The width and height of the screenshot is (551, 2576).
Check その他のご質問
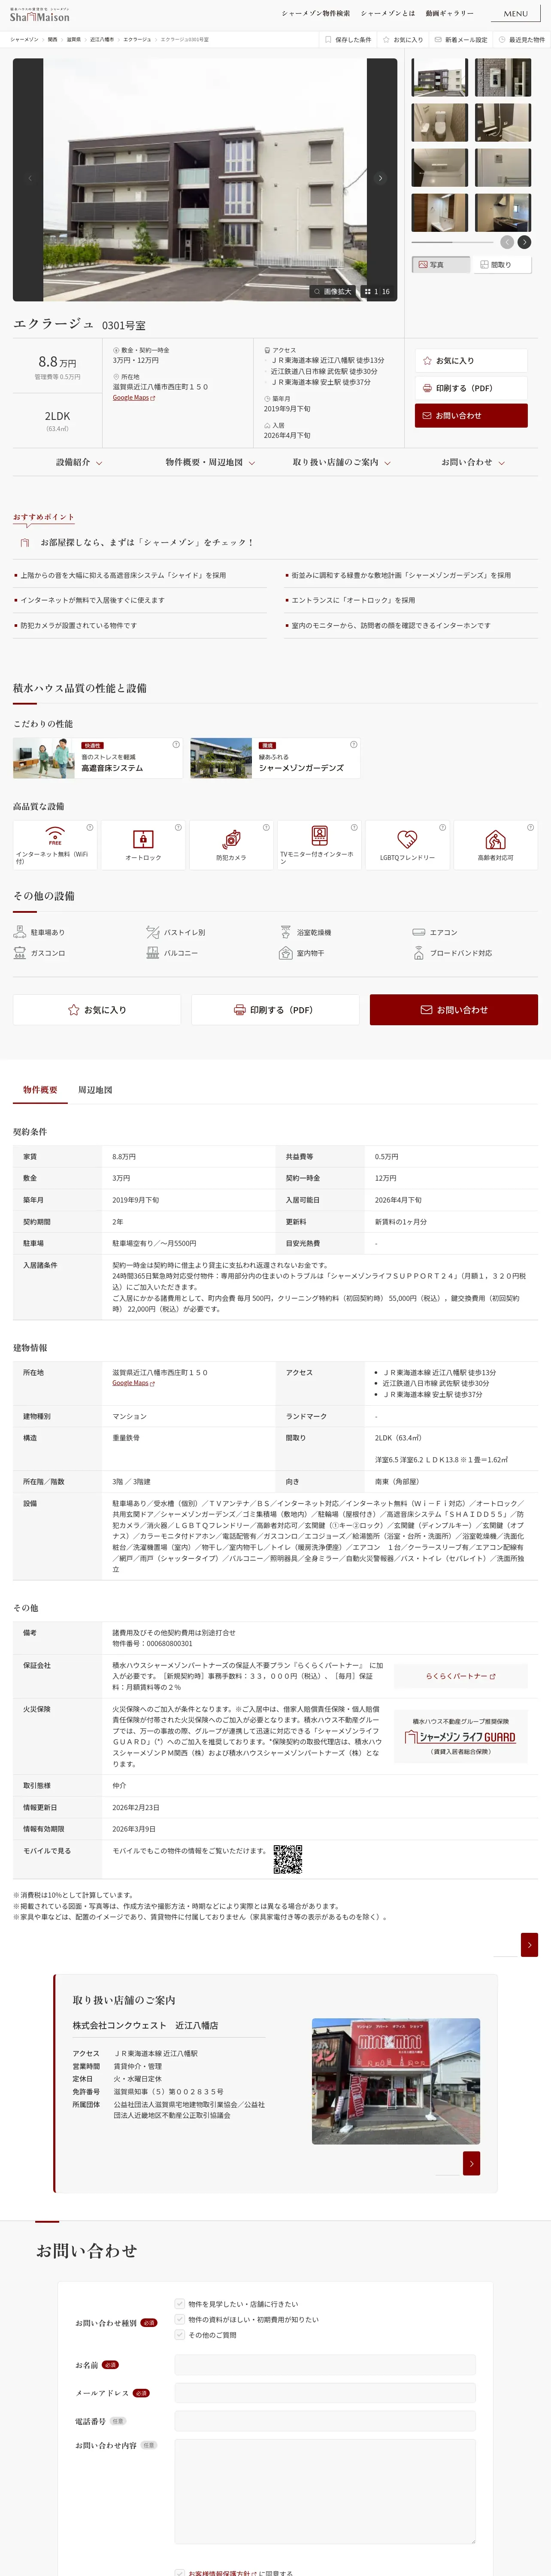[179, 2335]
